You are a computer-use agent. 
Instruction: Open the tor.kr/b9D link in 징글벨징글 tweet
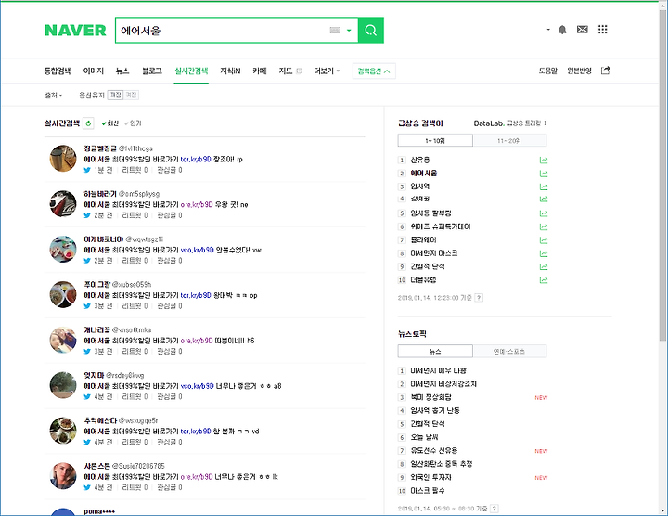[196, 159]
